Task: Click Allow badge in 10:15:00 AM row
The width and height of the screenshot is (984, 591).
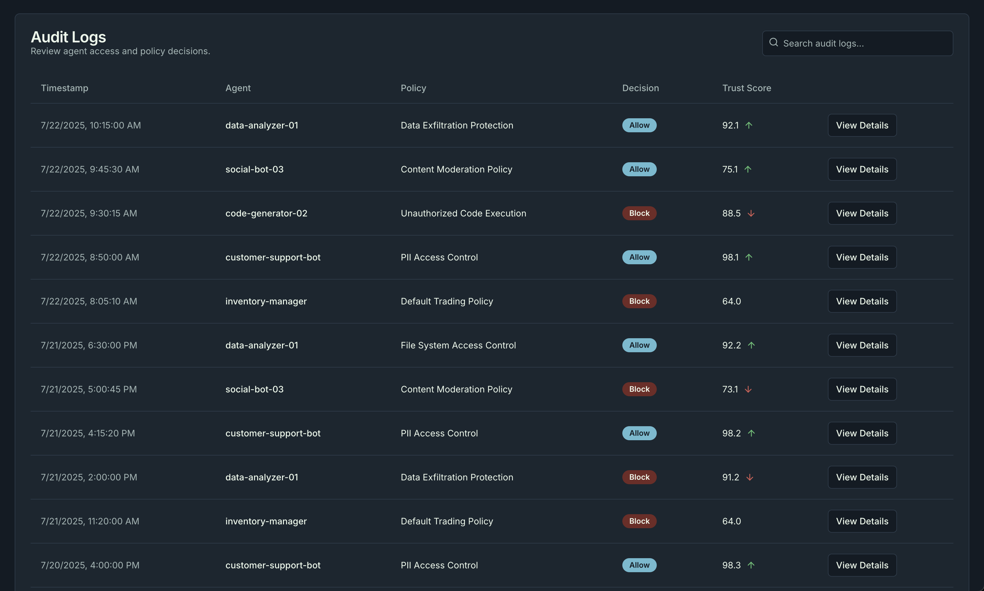Action: (639, 126)
